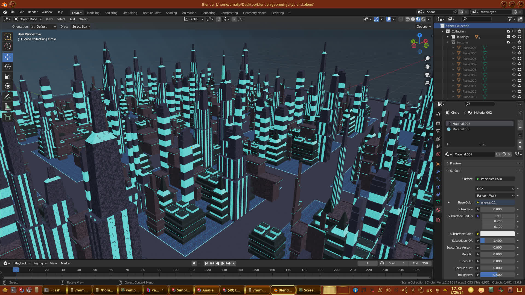
Task: Select the Annotate pencil tool
Action: click(8, 97)
